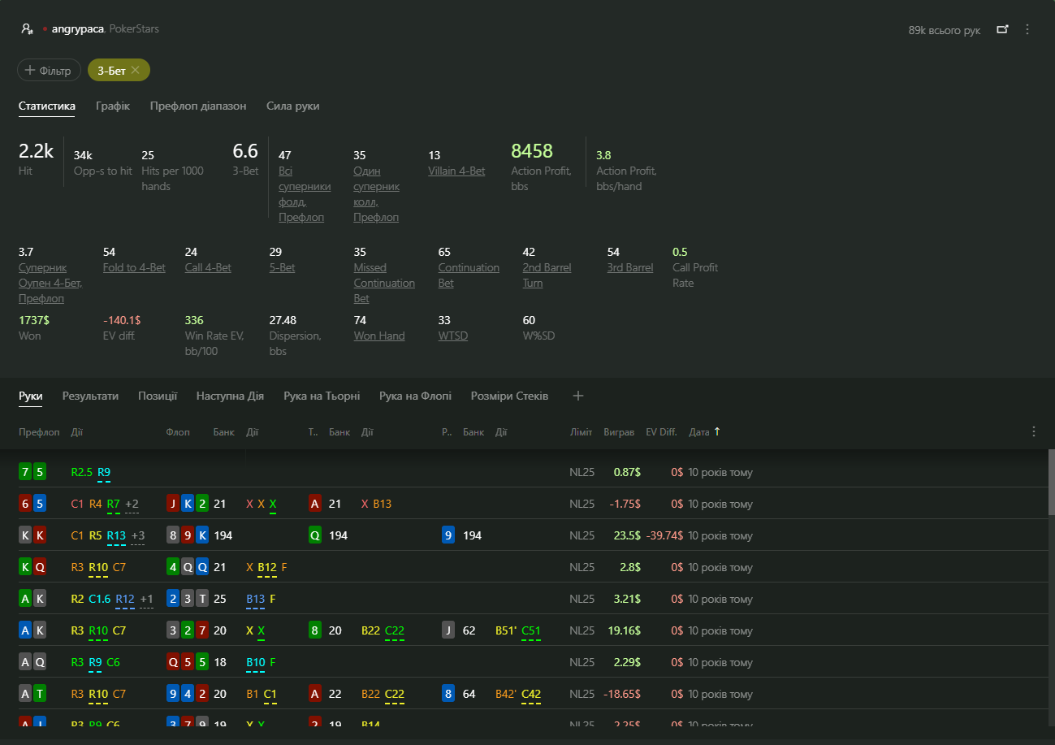Image resolution: width=1055 pixels, height=745 pixels.
Task: Open the 5-Bet stat link
Action: point(282,267)
